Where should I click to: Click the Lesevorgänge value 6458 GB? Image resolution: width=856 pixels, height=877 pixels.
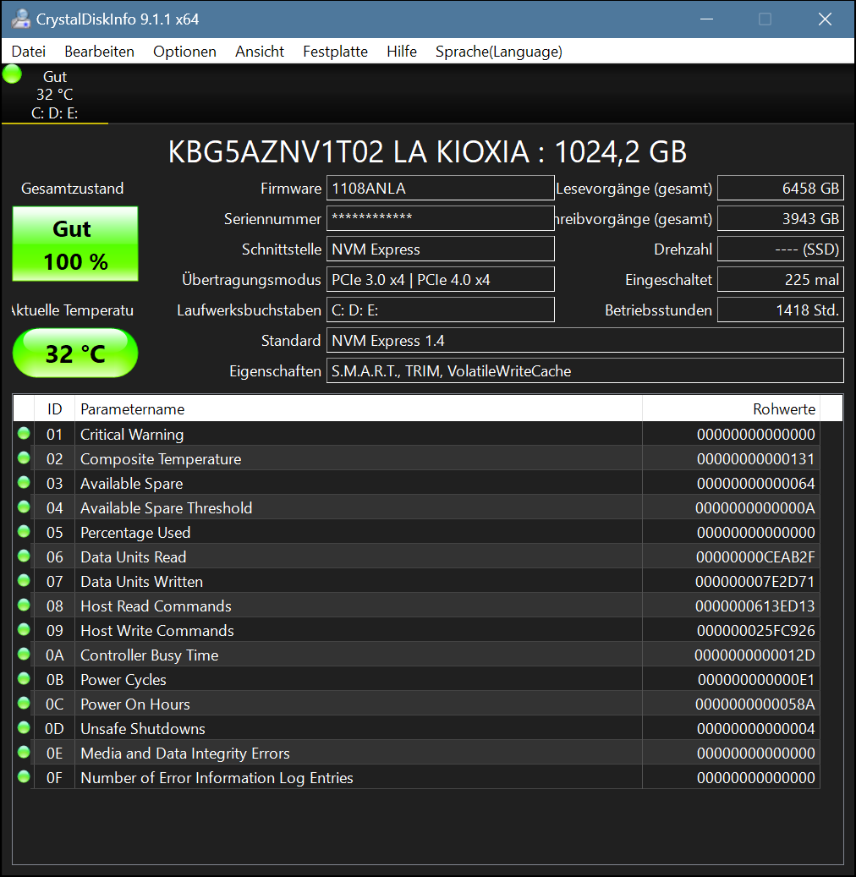781,189
